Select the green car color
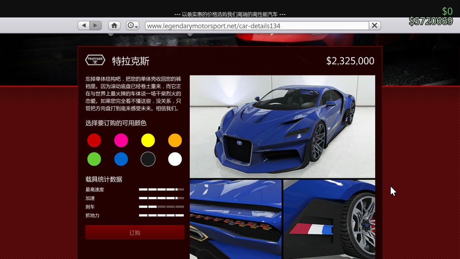Image resolution: width=460 pixels, height=259 pixels. [x=94, y=159]
